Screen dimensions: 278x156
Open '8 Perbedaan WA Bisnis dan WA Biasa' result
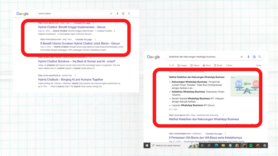205,138
